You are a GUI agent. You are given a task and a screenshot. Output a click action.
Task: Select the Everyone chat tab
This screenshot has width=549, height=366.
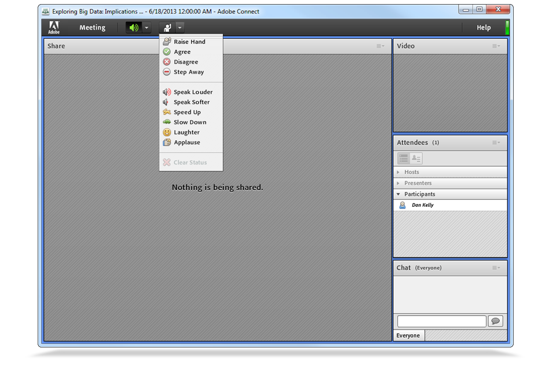pyautogui.click(x=408, y=335)
